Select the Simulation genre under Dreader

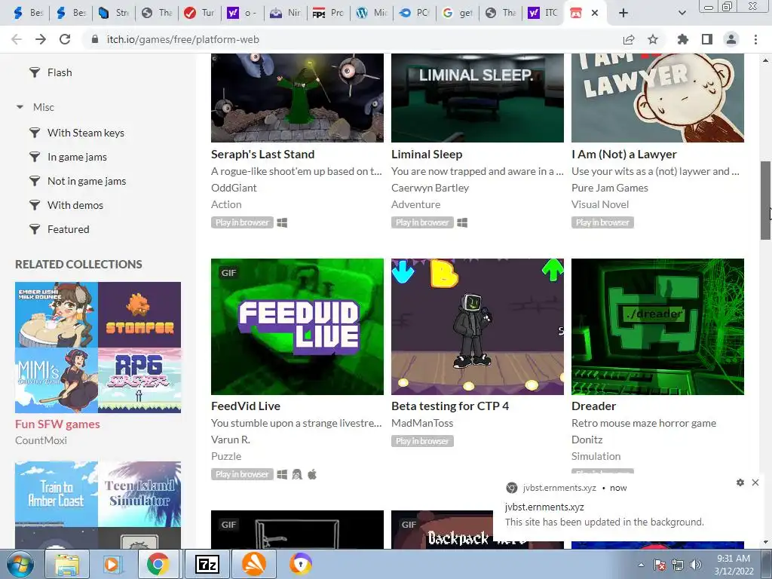pos(596,456)
